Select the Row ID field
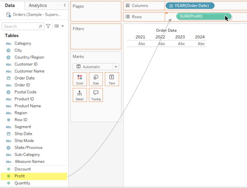This screenshot has height=188, width=247. tap(21, 120)
